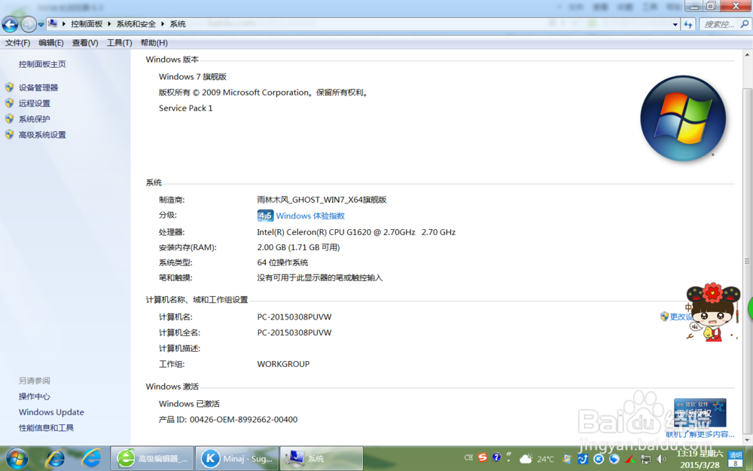Open 性能信息和工具 link

tap(46, 428)
